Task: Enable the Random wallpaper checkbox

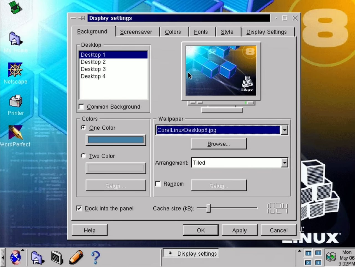Action: pos(158,184)
